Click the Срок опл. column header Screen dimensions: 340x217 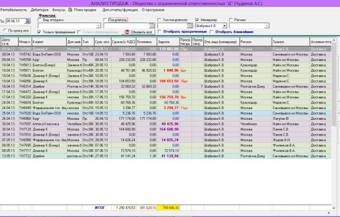coord(103,42)
